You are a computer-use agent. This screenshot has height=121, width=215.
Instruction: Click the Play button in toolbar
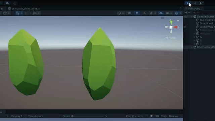(x=188, y=3)
